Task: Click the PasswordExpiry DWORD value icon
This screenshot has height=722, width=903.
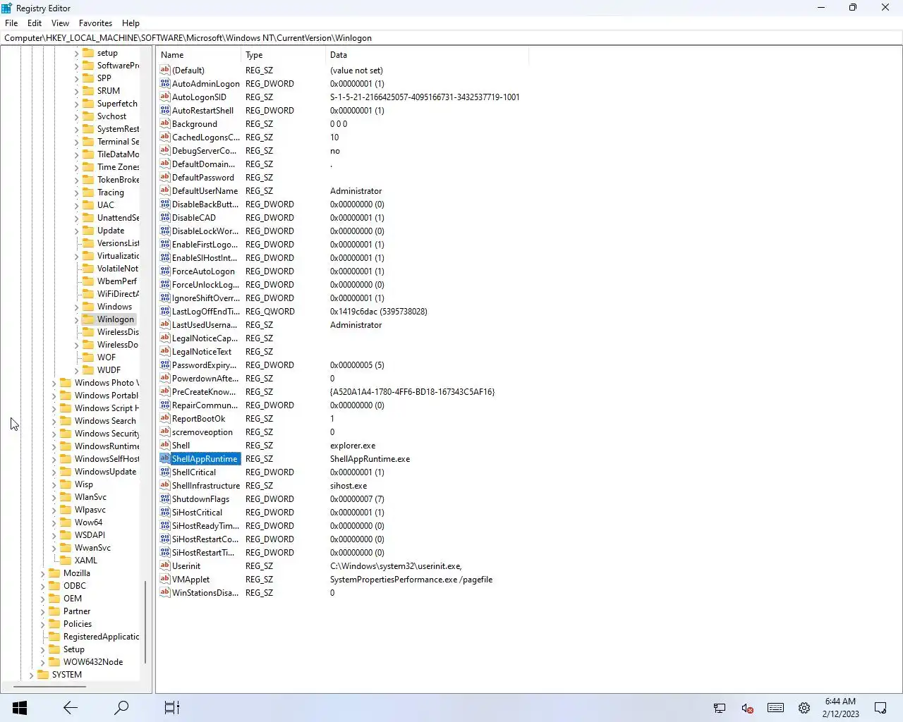Action: 165,365
